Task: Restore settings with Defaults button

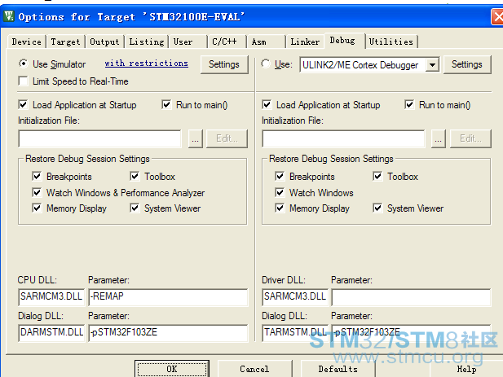Action: (x=338, y=369)
